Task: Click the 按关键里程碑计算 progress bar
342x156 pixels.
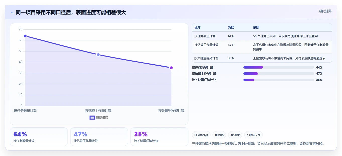Action: [279, 80]
